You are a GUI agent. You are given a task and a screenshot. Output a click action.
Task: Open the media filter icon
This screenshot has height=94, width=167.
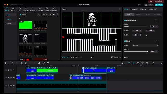(x=54, y=15)
